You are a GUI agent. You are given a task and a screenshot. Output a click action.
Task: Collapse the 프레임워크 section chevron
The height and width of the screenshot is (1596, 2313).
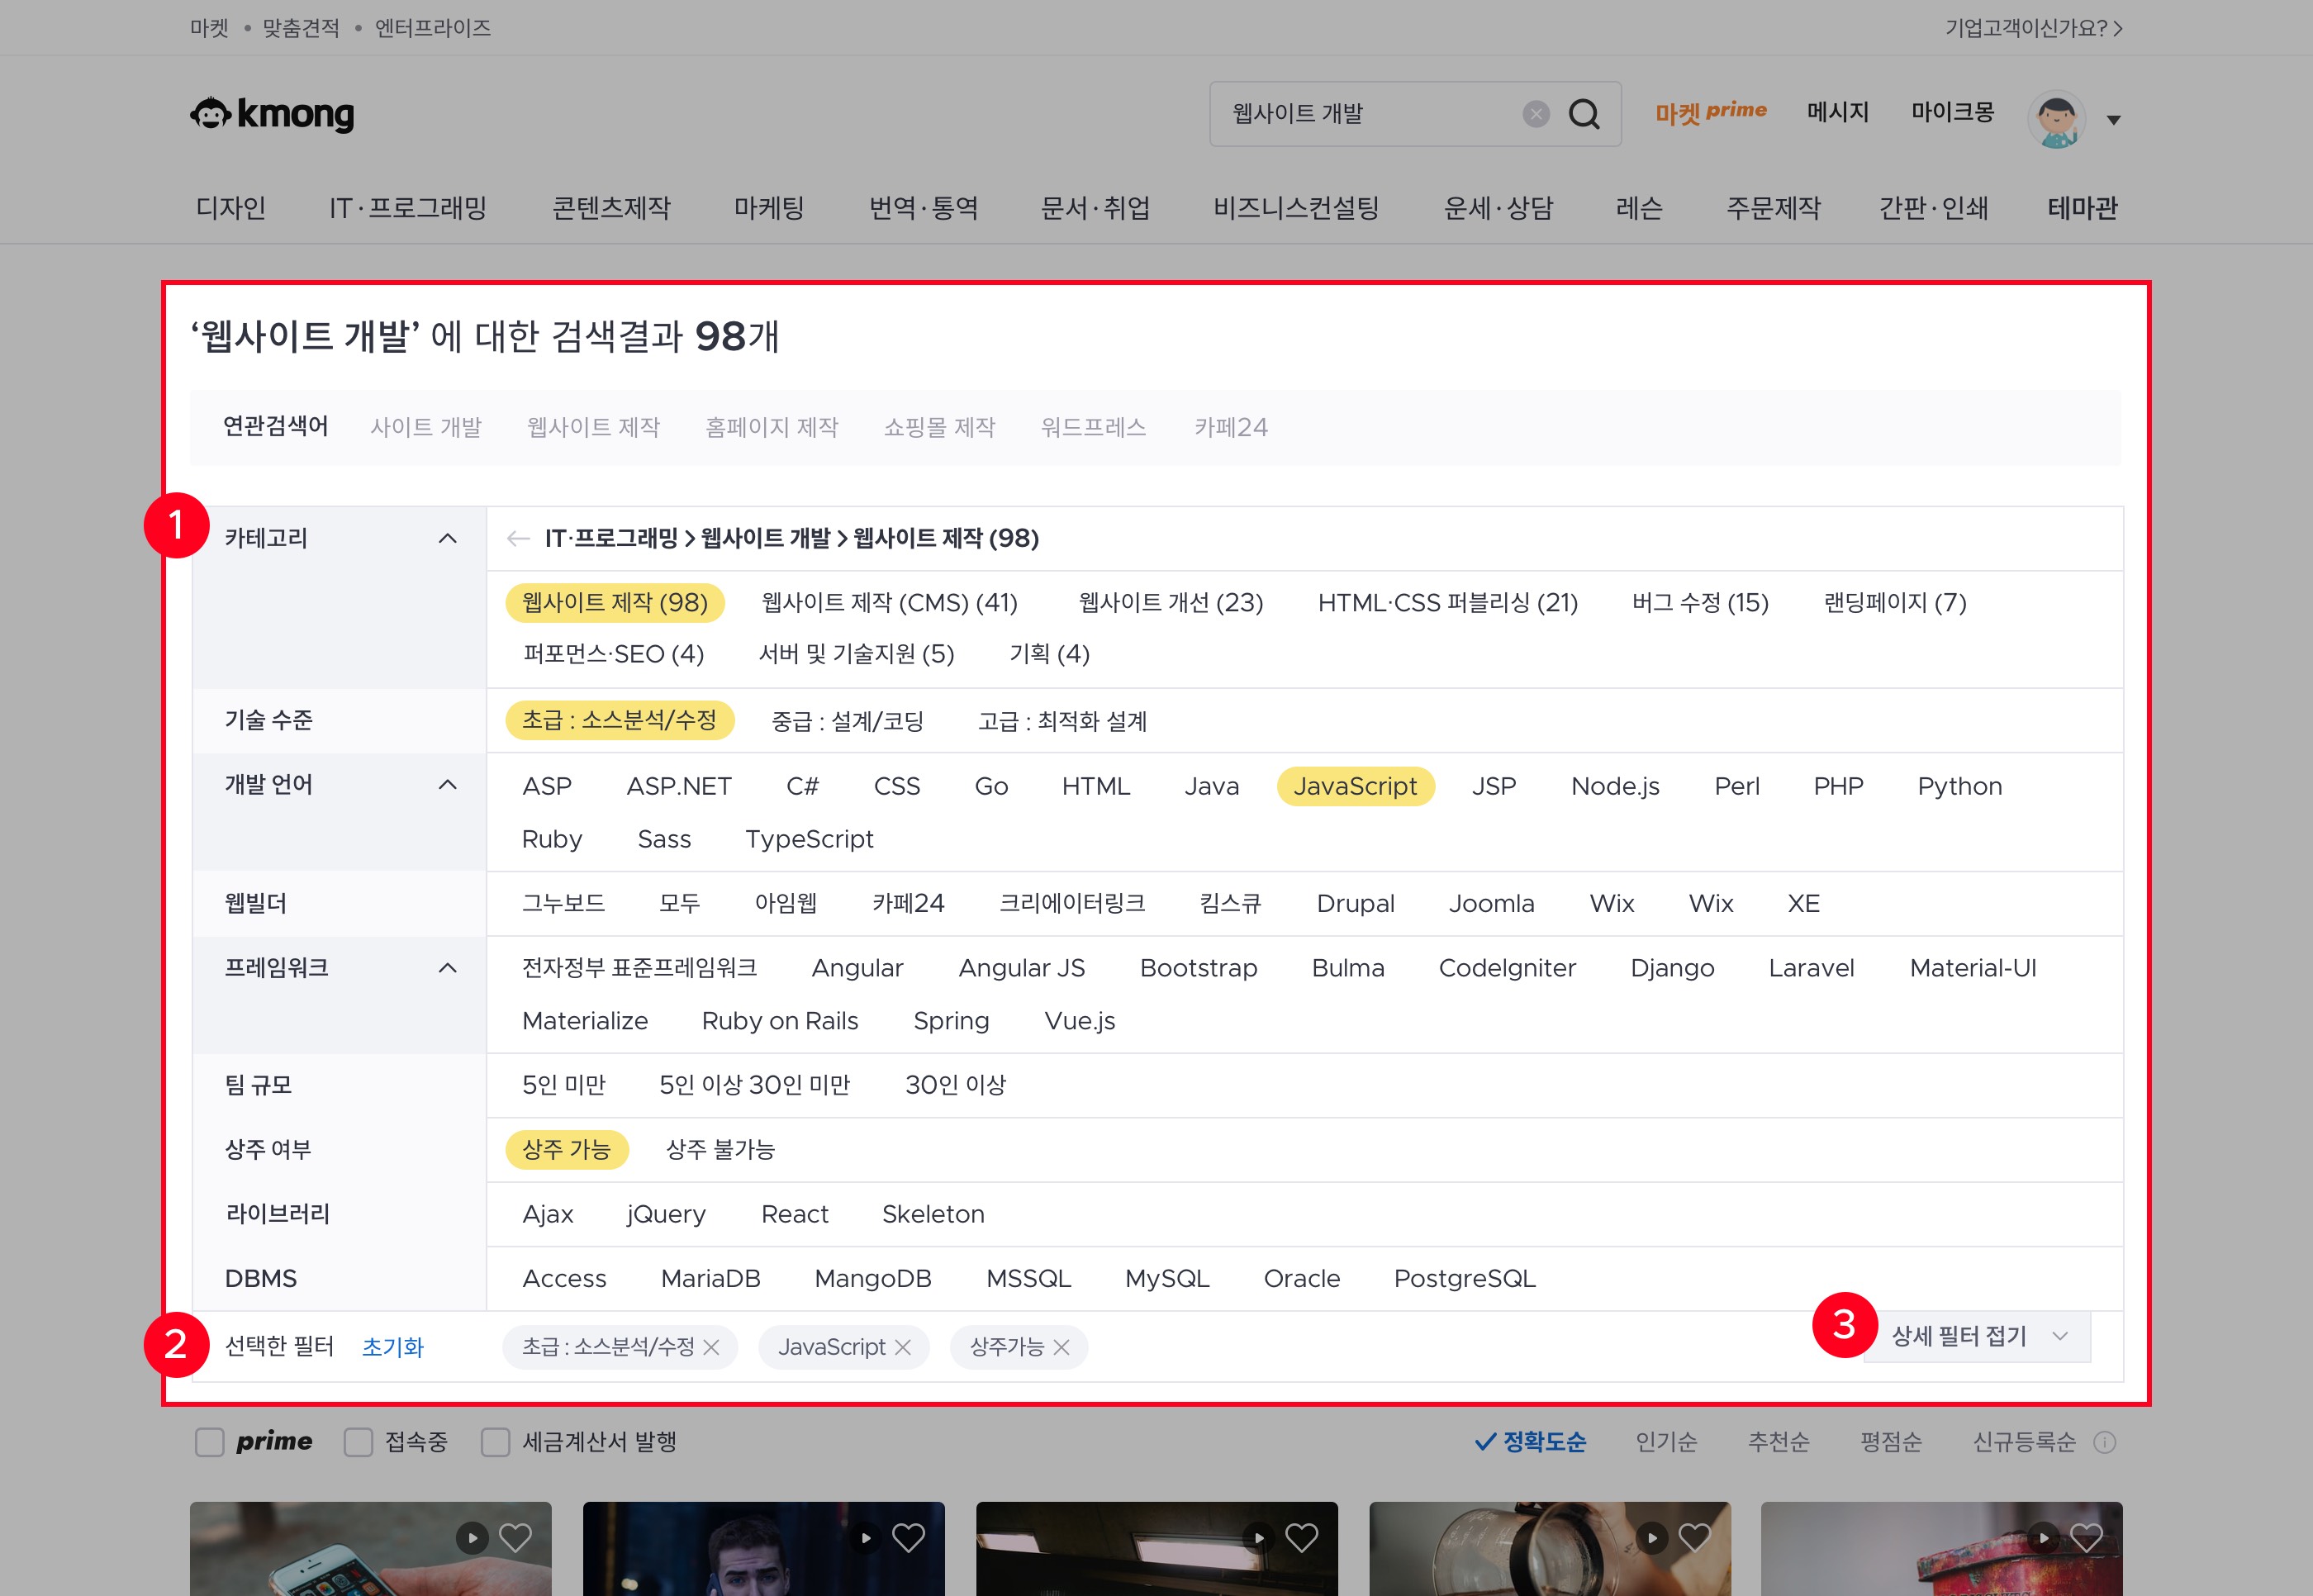pos(447,968)
